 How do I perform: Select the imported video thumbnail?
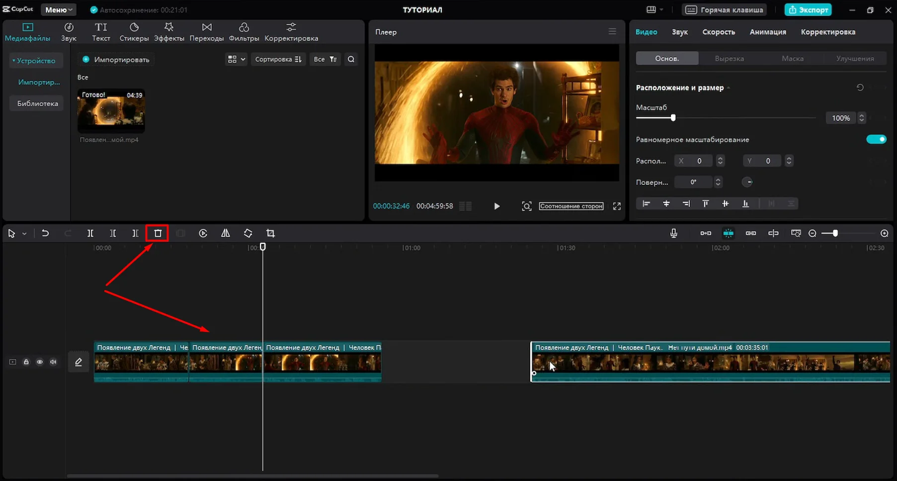(x=111, y=110)
